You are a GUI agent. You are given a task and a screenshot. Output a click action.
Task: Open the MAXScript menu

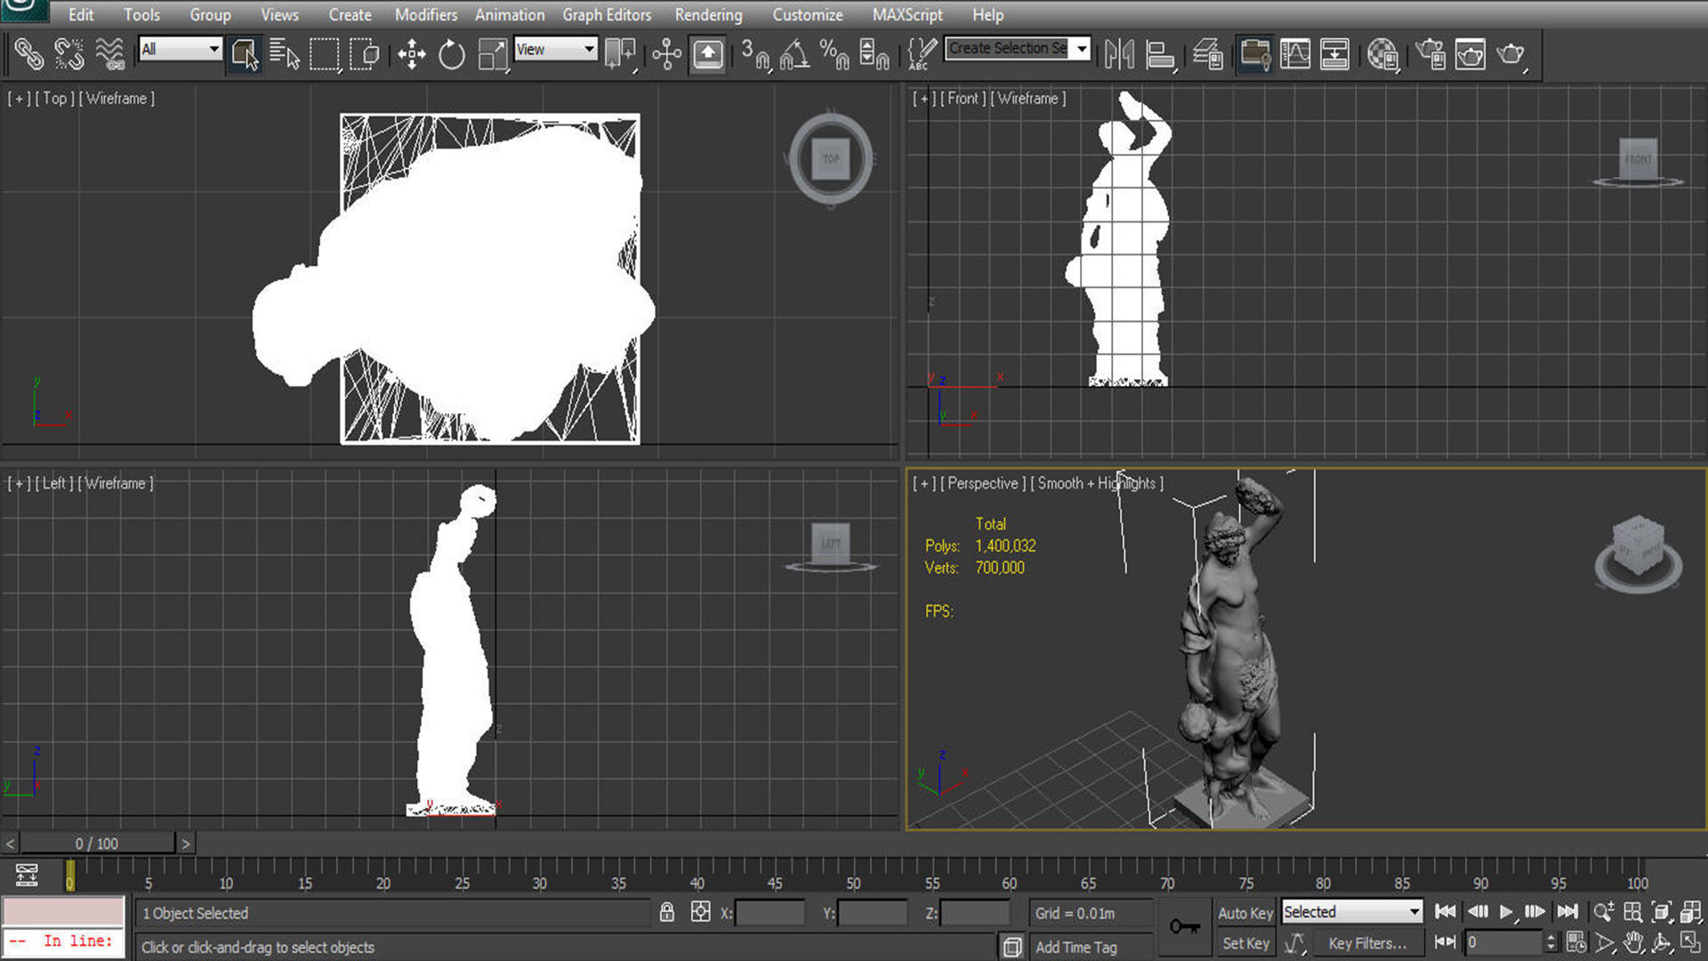[x=907, y=14]
